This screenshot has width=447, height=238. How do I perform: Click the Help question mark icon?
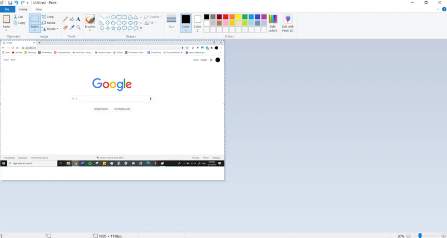tap(444, 9)
